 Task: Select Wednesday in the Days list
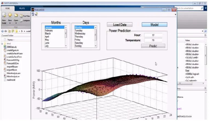click(x=84, y=33)
